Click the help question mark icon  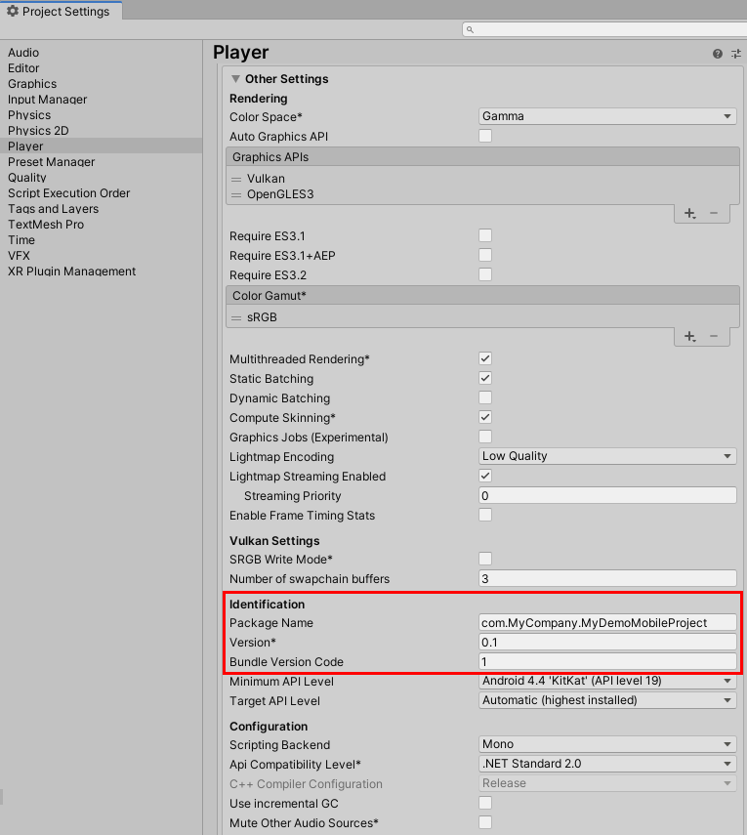[718, 54]
